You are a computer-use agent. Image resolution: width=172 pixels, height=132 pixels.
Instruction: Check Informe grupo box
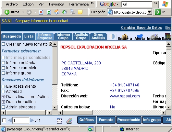tap(3, 73)
